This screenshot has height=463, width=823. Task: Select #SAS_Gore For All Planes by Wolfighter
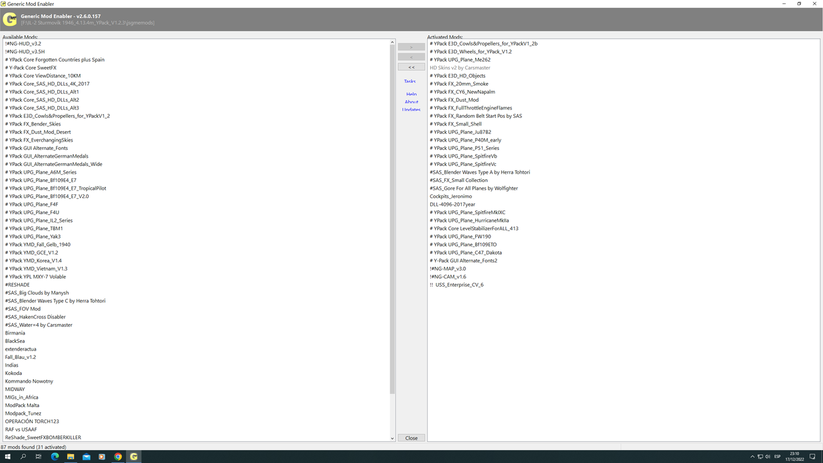(474, 188)
